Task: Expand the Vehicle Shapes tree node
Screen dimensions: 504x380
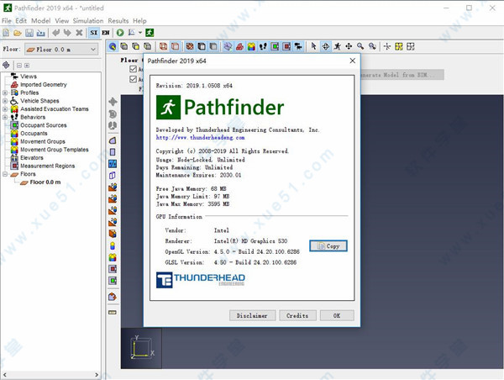Action: point(5,101)
